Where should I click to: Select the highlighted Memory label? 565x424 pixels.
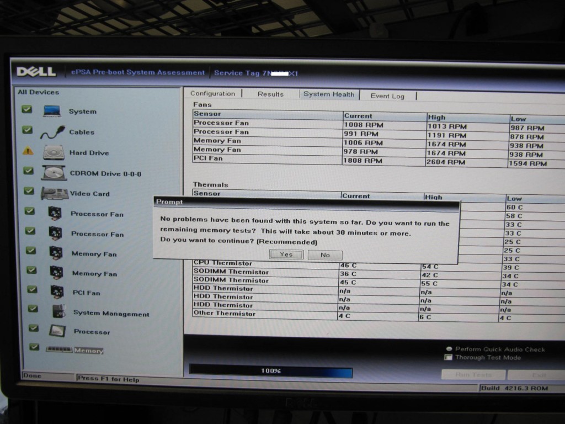(89, 351)
